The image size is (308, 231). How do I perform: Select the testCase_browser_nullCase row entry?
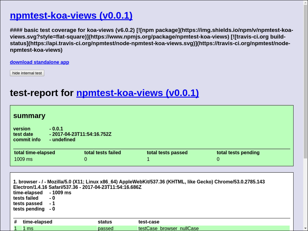[168, 228]
